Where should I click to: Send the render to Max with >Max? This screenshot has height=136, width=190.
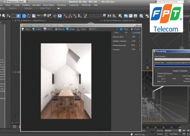(37, 29)
